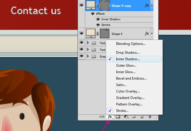Hide the Shape 9 layer
Viewport: 191px width, 131px height.
(x=82, y=33)
